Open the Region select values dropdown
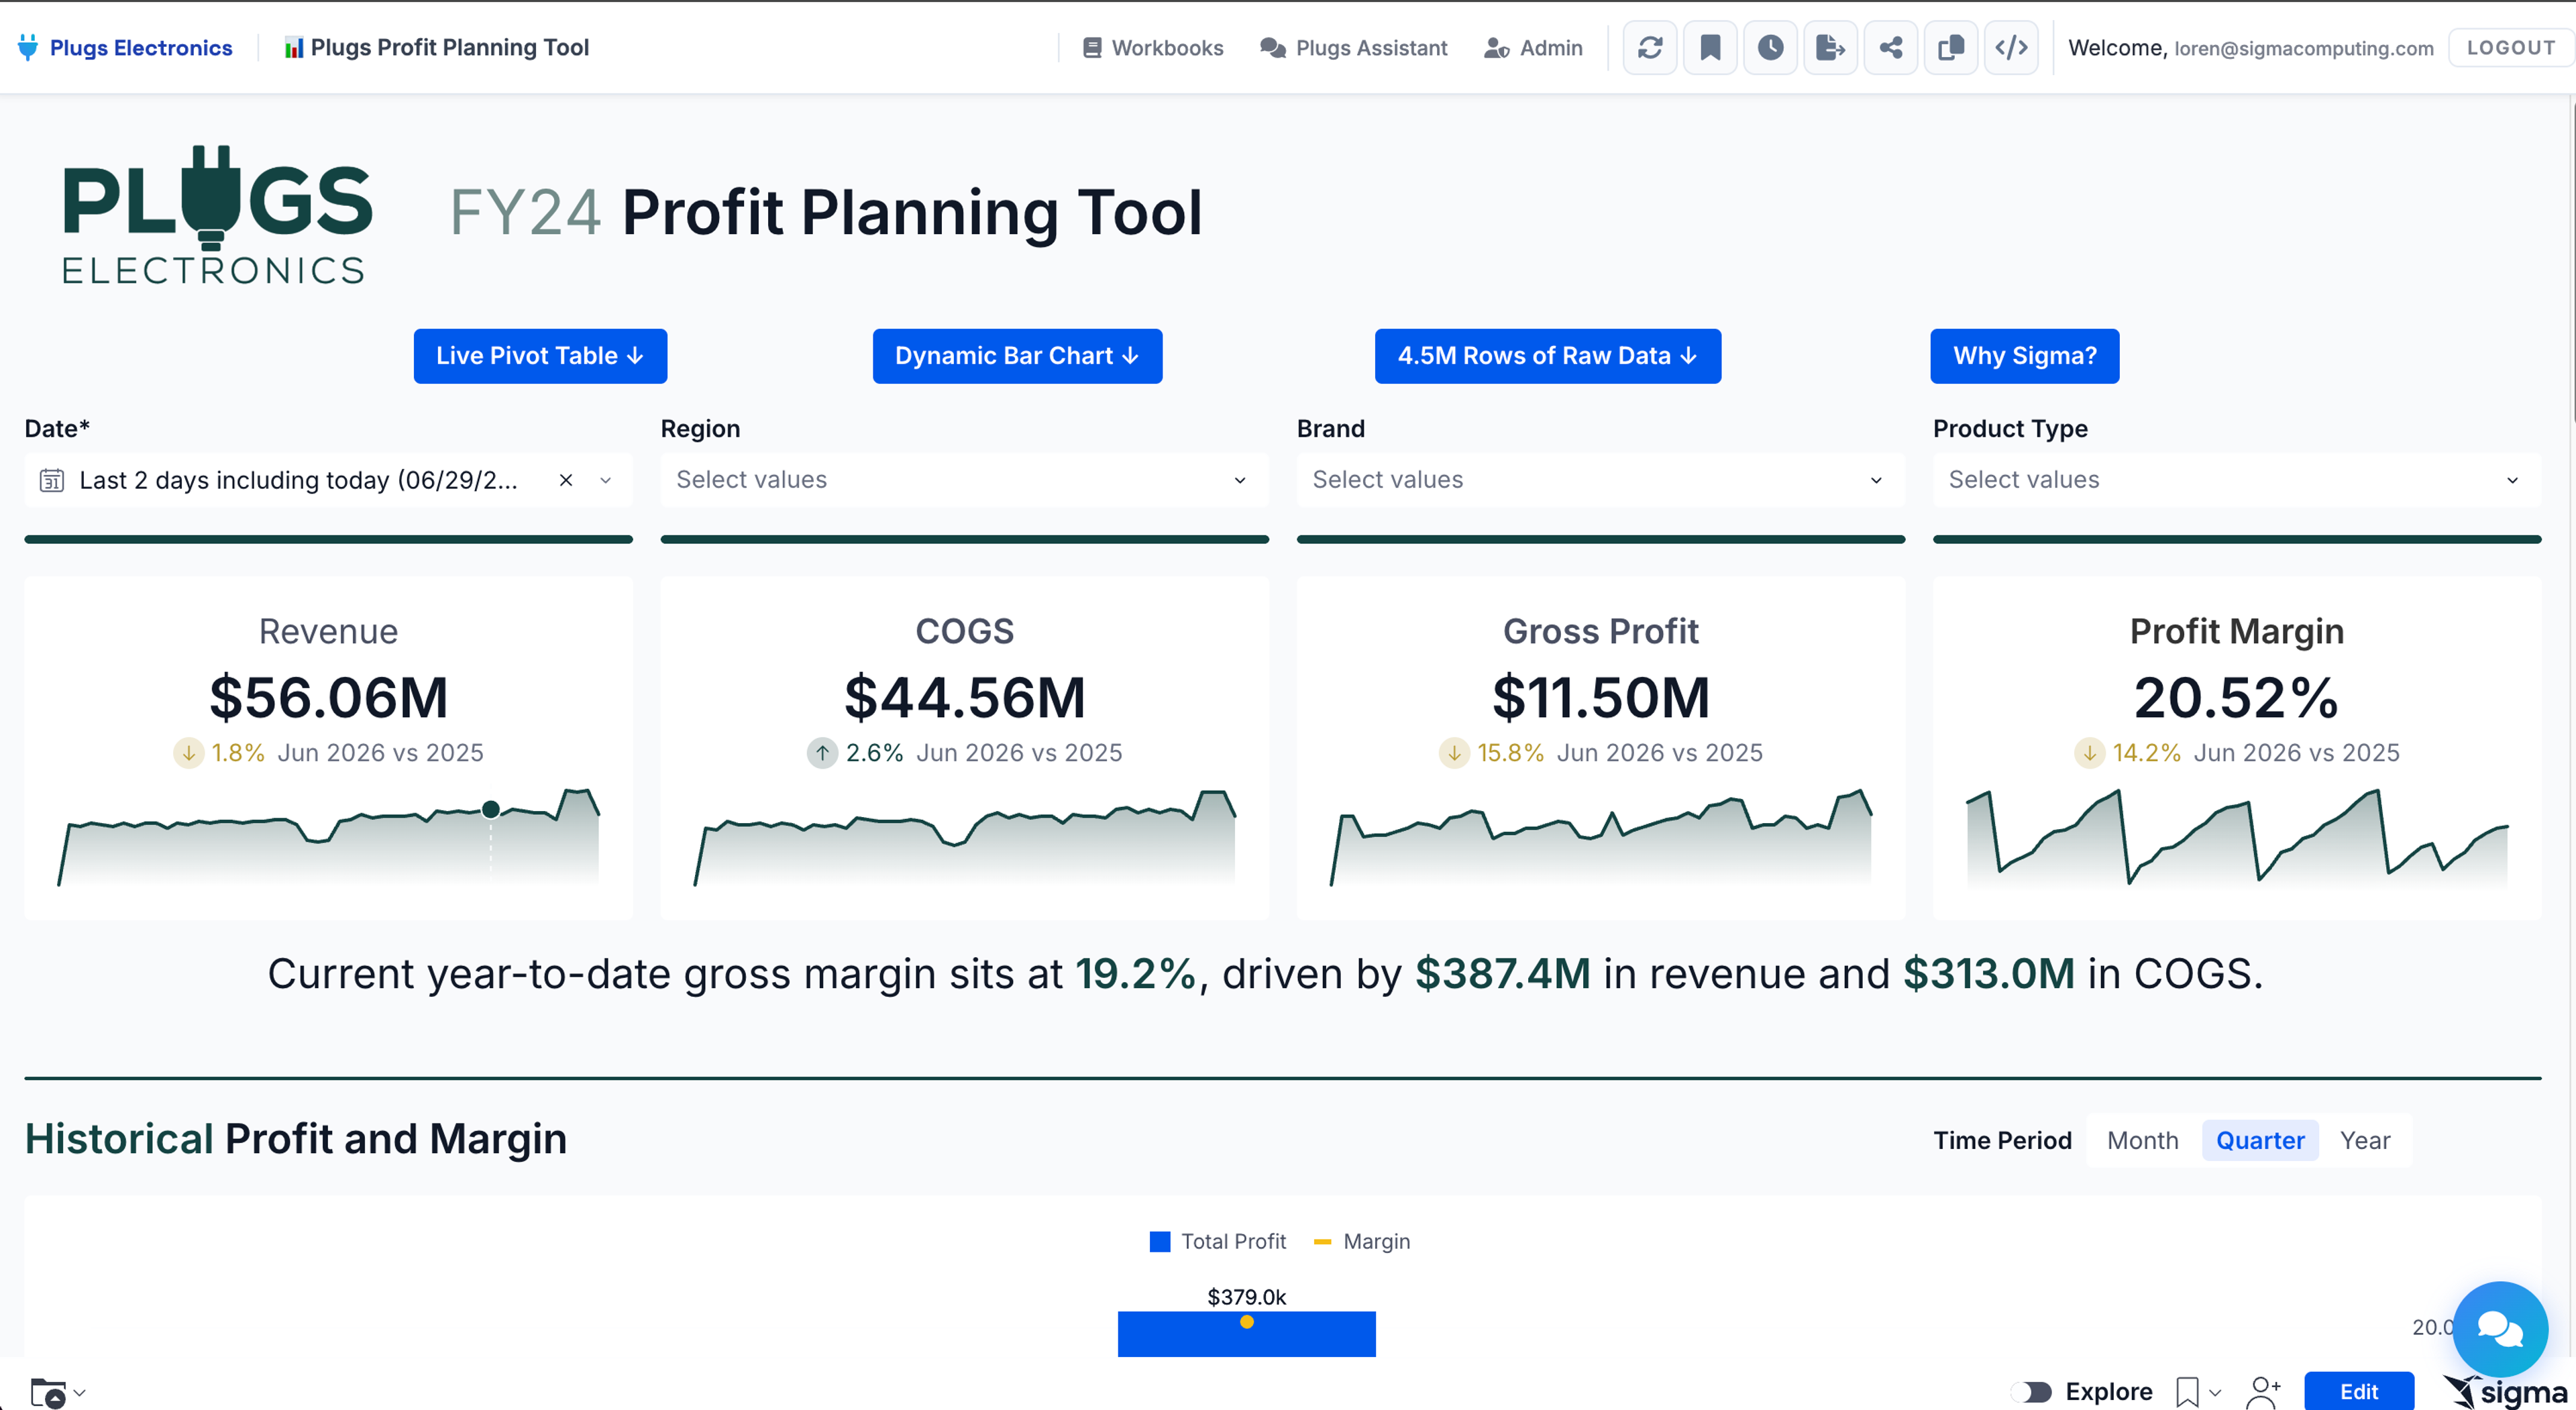The image size is (2576, 1410). (964, 480)
